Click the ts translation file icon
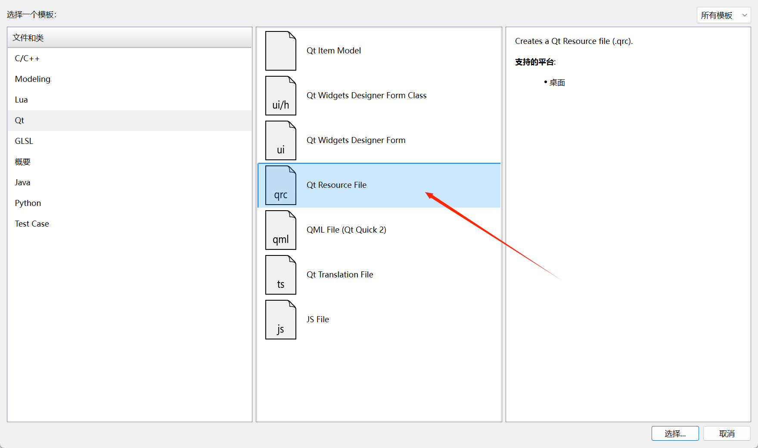758x448 pixels. click(281, 275)
